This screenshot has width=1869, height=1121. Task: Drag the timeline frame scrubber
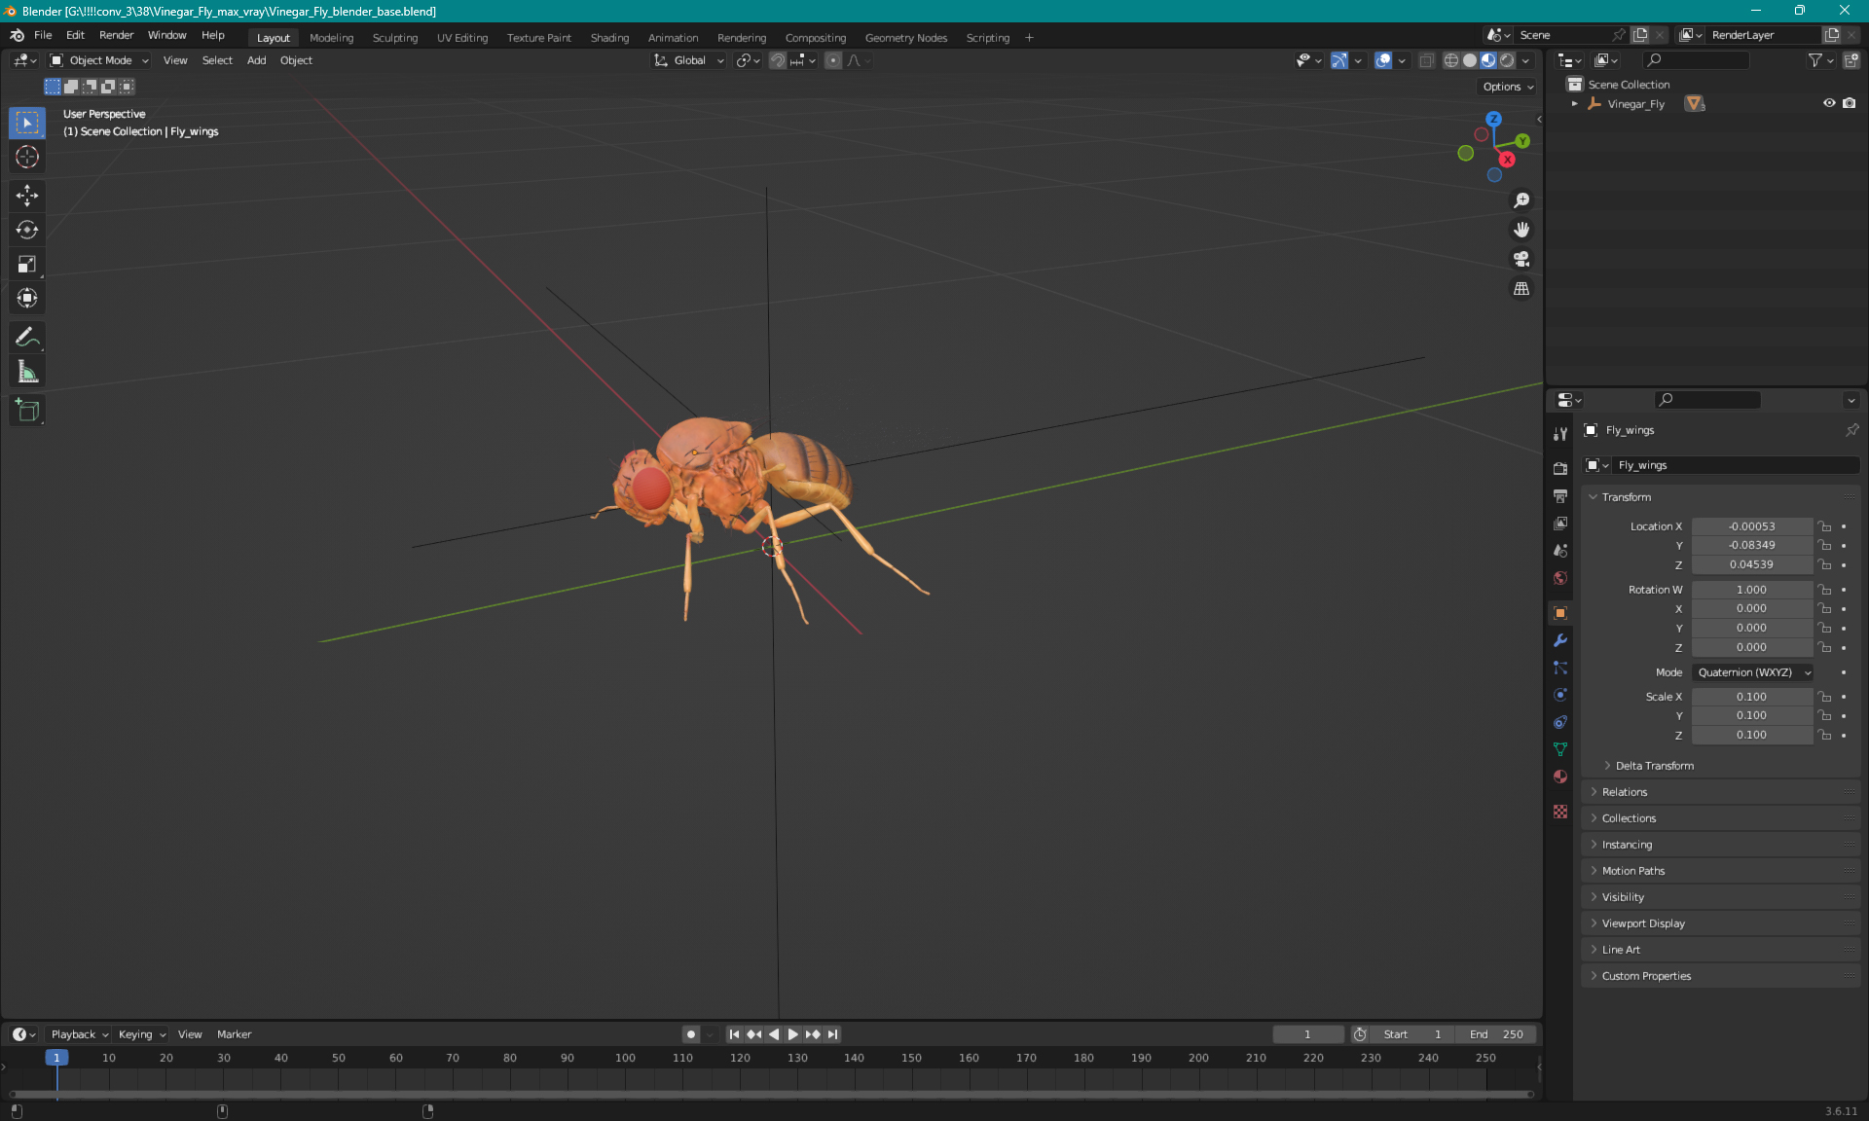coord(56,1057)
